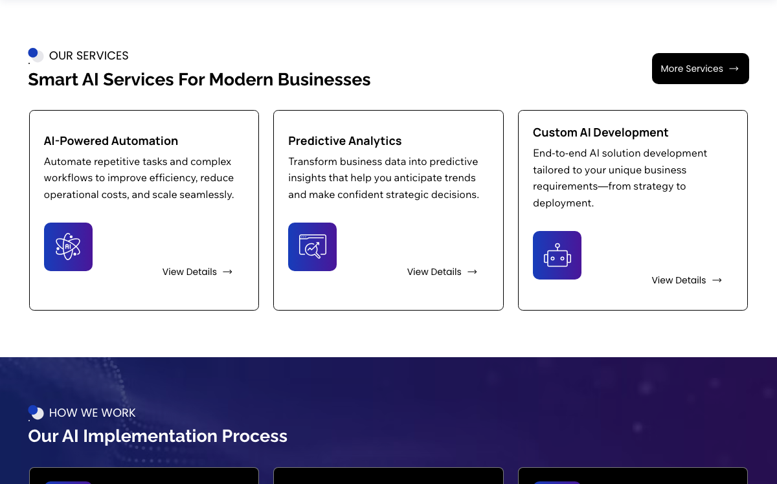Click the Smart AI Services heading
This screenshot has width=777, height=484.
[199, 80]
